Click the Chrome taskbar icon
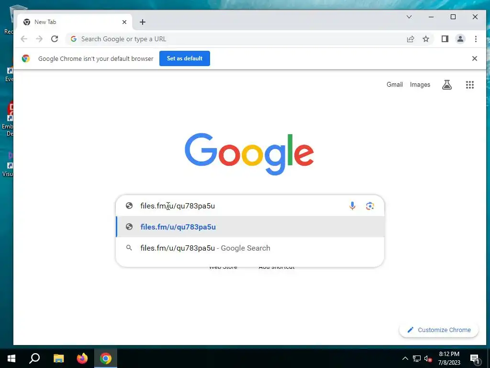The height and width of the screenshot is (368, 490). tap(106, 358)
